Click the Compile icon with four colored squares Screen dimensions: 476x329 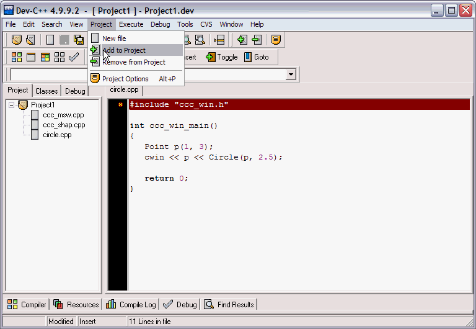[x=16, y=57]
